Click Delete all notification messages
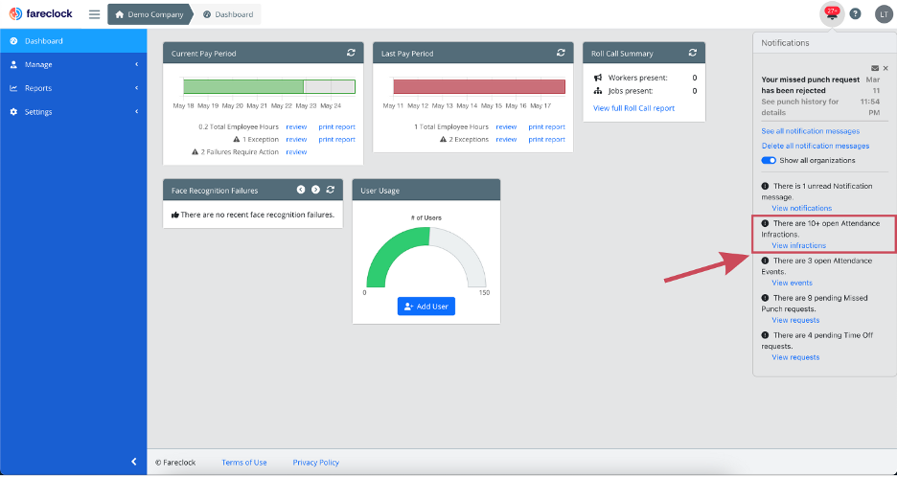Image resolution: width=897 pixels, height=477 pixels. tap(816, 146)
